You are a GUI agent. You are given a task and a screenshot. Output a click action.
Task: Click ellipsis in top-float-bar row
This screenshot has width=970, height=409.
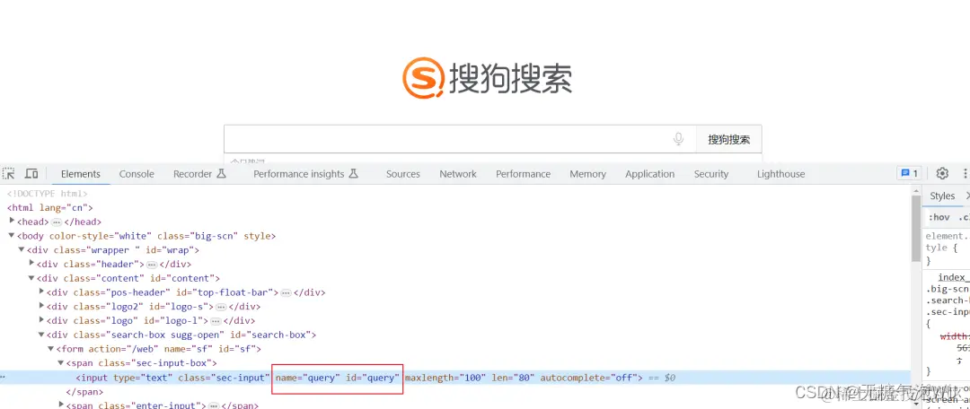pos(286,293)
